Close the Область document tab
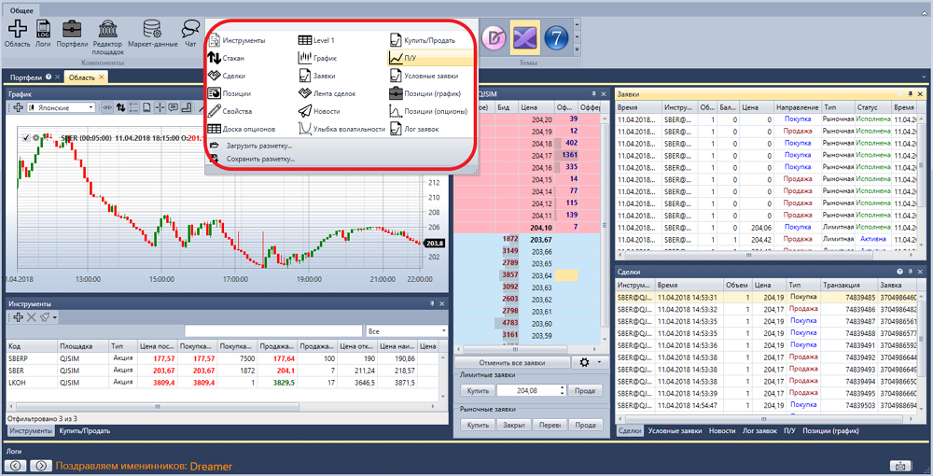The width and height of the screenshot is (933, 476). click(102, 77)
